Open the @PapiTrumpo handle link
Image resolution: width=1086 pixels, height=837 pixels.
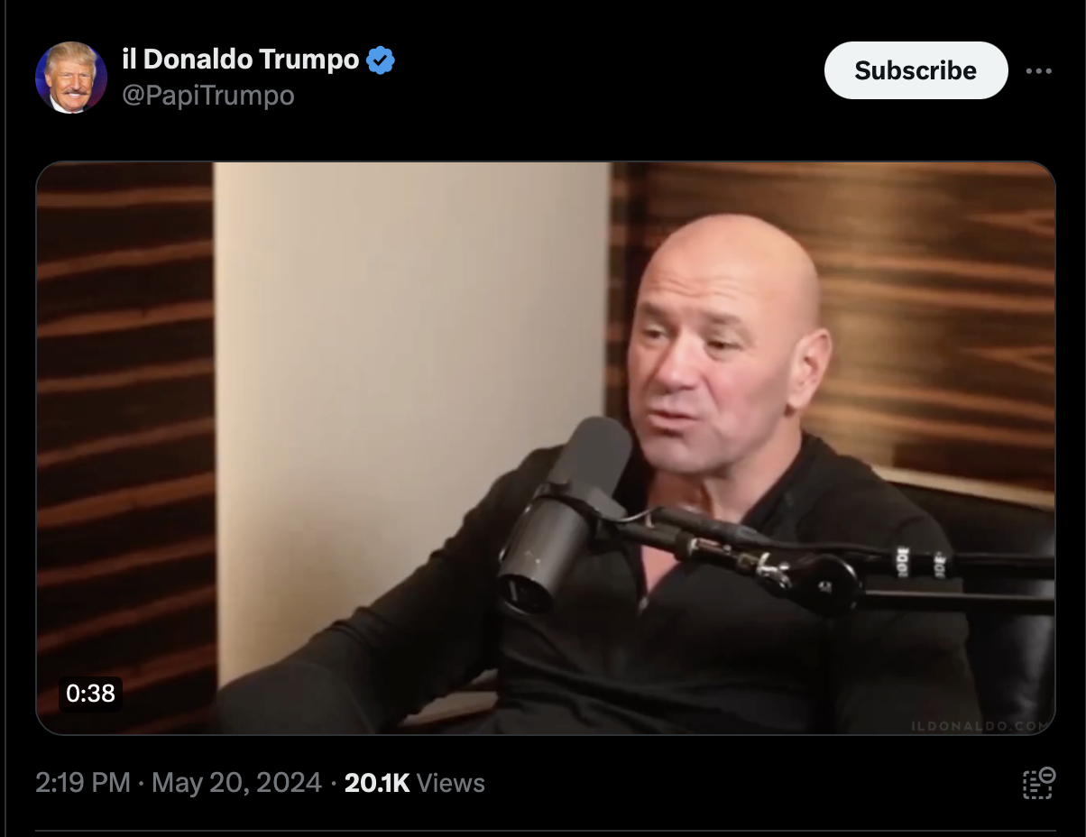pos(208,95)
